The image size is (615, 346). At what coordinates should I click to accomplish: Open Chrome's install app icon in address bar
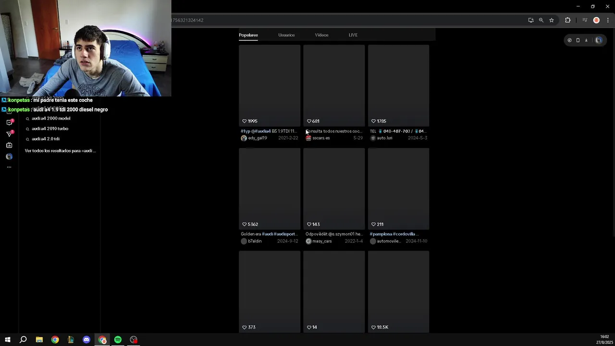tap(530, 20)
